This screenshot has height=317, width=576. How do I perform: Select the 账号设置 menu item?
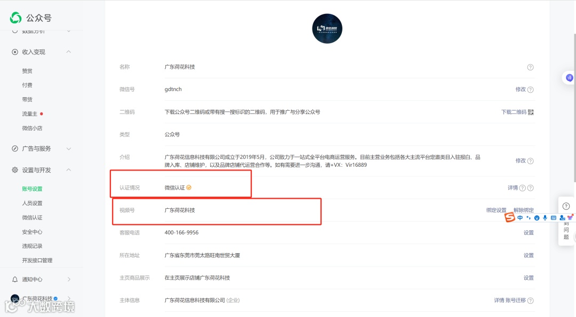32,189
